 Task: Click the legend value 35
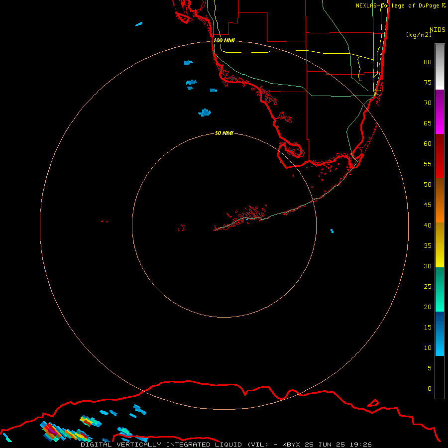tap(428, 246)
